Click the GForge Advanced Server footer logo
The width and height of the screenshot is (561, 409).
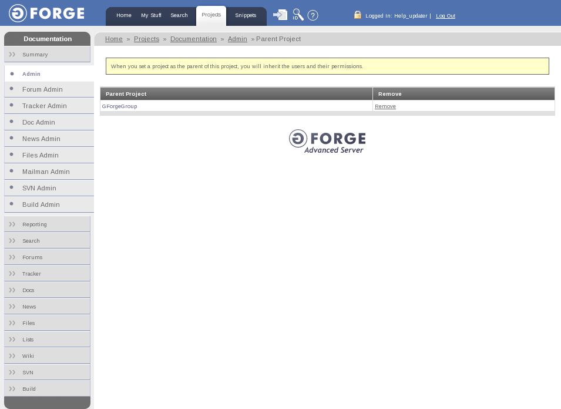(x=327, y=142)
